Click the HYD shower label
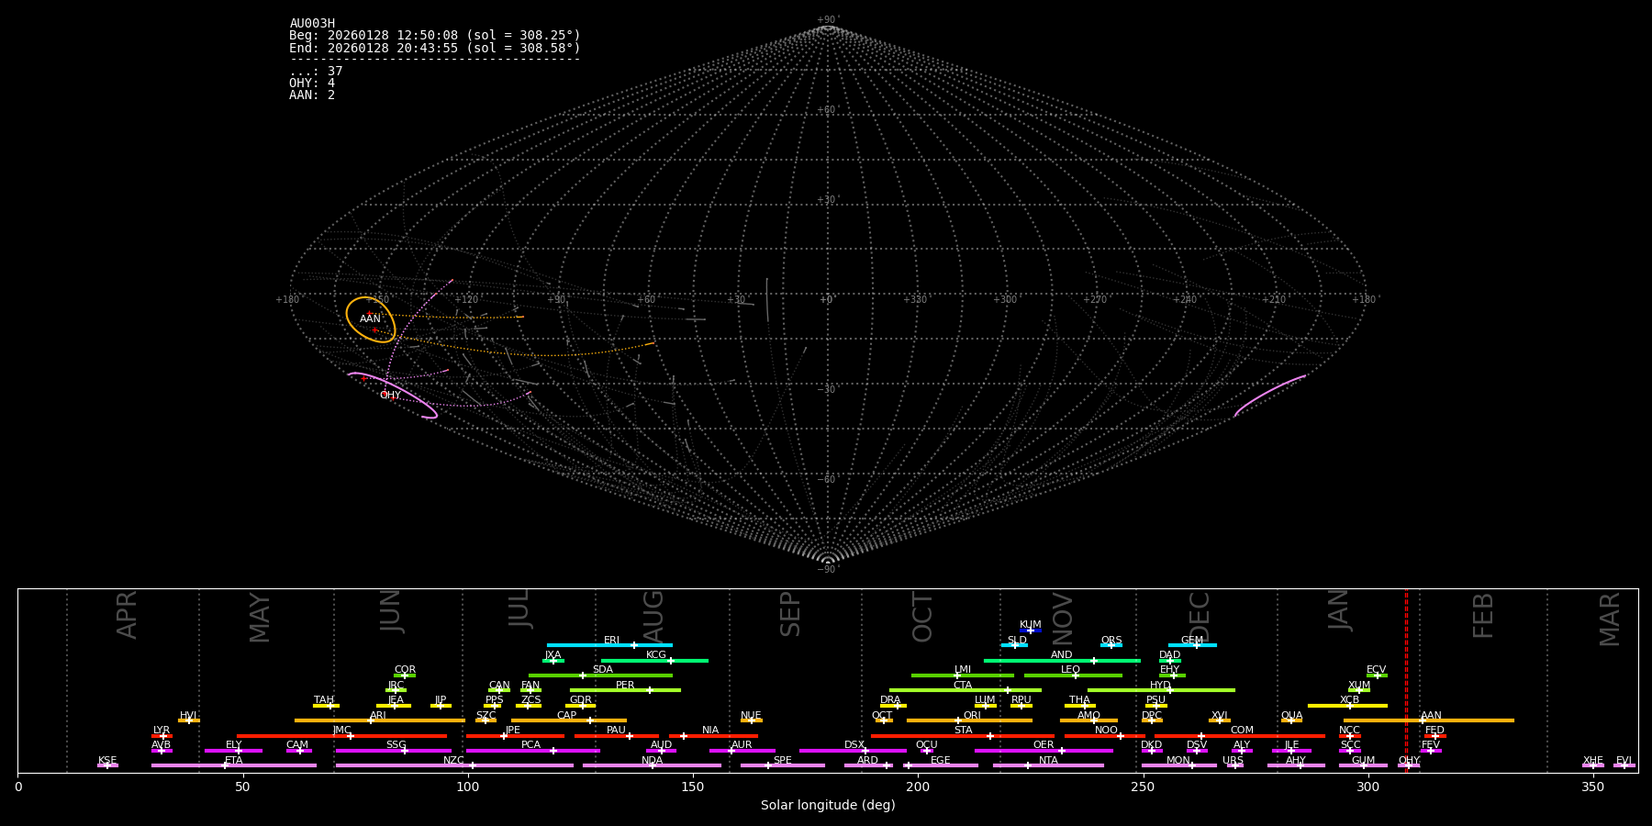 point(1161,686)
